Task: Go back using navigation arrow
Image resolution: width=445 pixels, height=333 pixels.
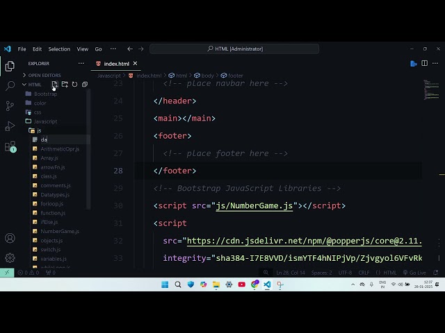Action: pyautogui.click(x=130, y=49)
